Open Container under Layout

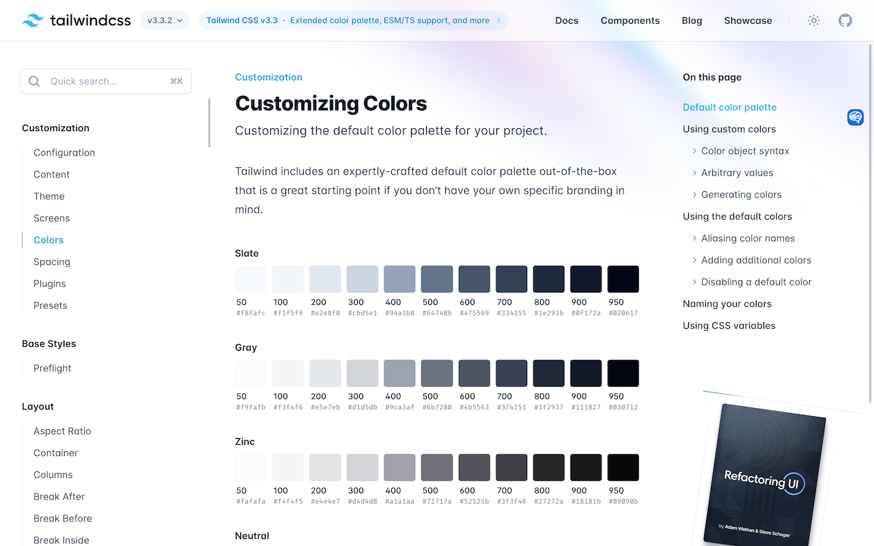pyautogui.click(x=56, y=453)
